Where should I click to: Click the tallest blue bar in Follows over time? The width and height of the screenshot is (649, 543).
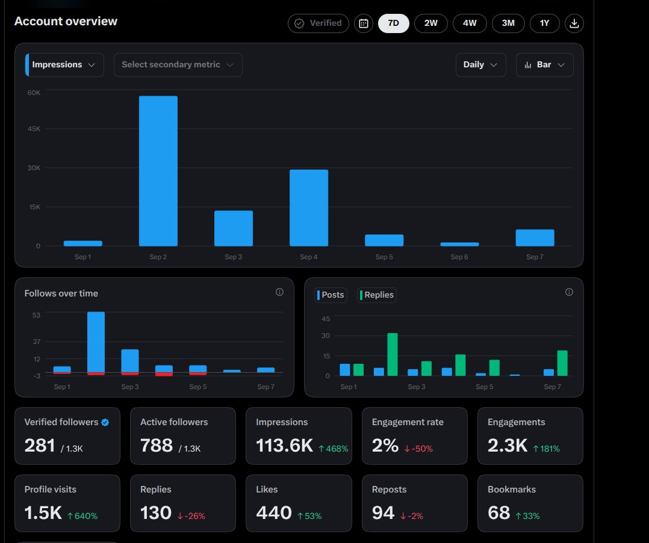click(x=96, y=342)
